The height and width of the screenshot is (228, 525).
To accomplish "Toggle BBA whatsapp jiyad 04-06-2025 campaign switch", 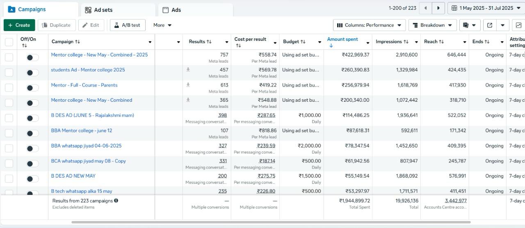I will [x=32, y=148].
